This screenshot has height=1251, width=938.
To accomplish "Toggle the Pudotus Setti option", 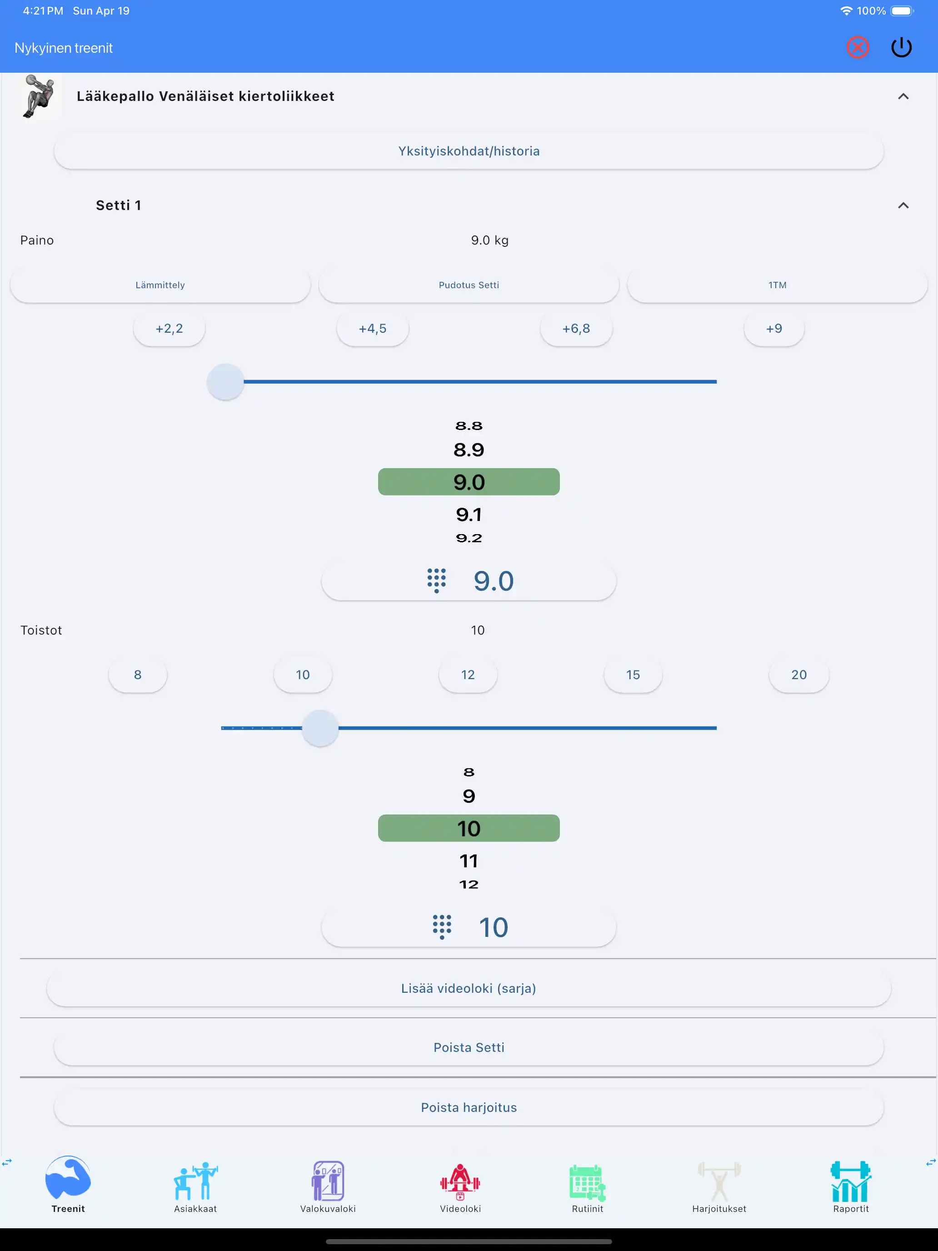I will (x=469, y=285).
